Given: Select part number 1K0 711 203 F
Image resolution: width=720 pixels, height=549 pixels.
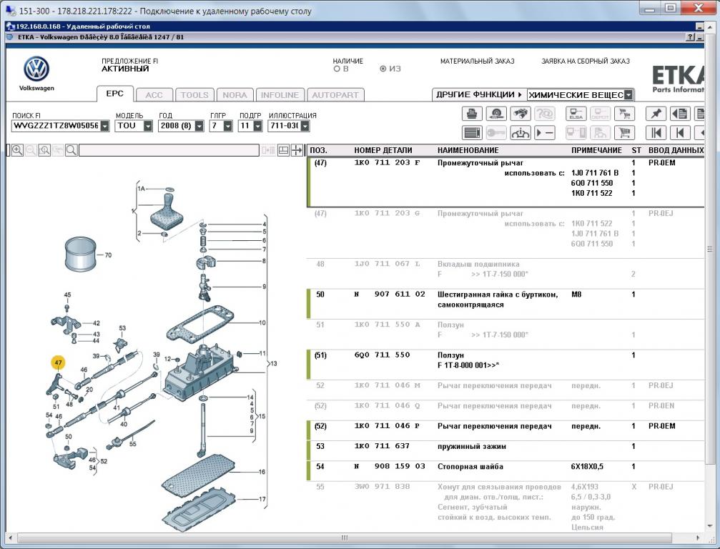Looking at the screenshot, I should click(x=387, y=162).
